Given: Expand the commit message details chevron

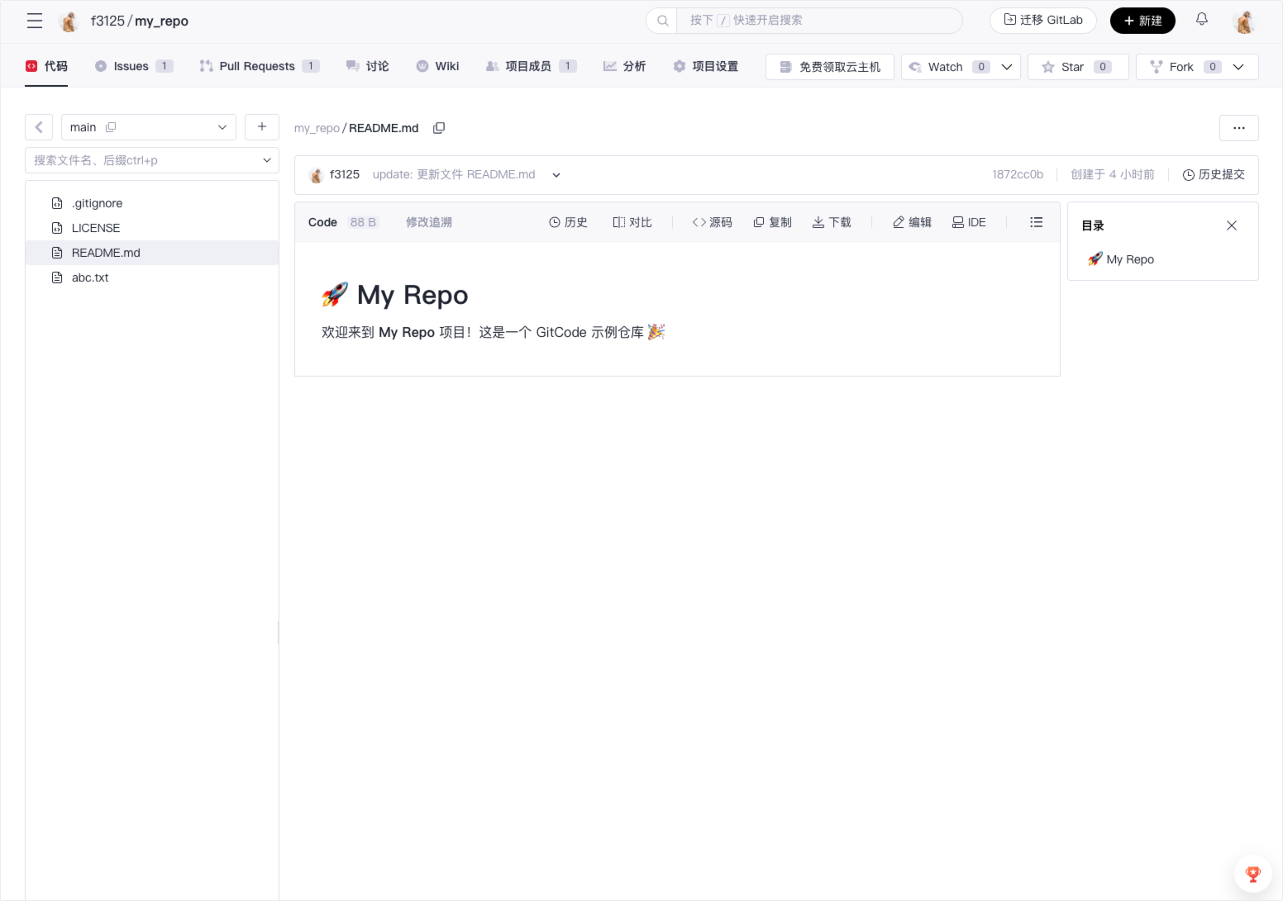Looking at the screenshot, I should (x=556, y=175).
